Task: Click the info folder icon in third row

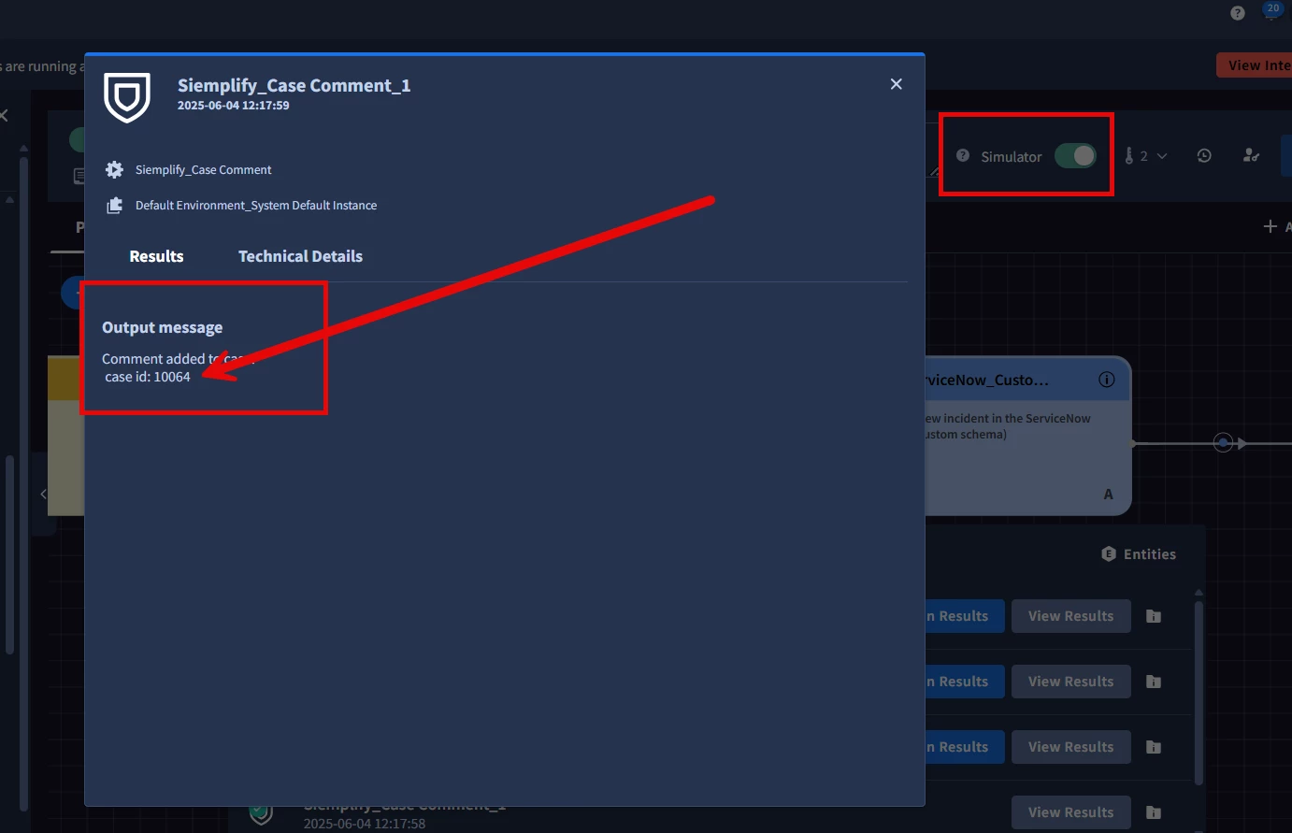Action: [x=1154, y=747]
